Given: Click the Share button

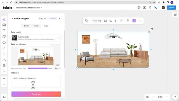Looking at the screenshot, I should (x=171, y=8).
